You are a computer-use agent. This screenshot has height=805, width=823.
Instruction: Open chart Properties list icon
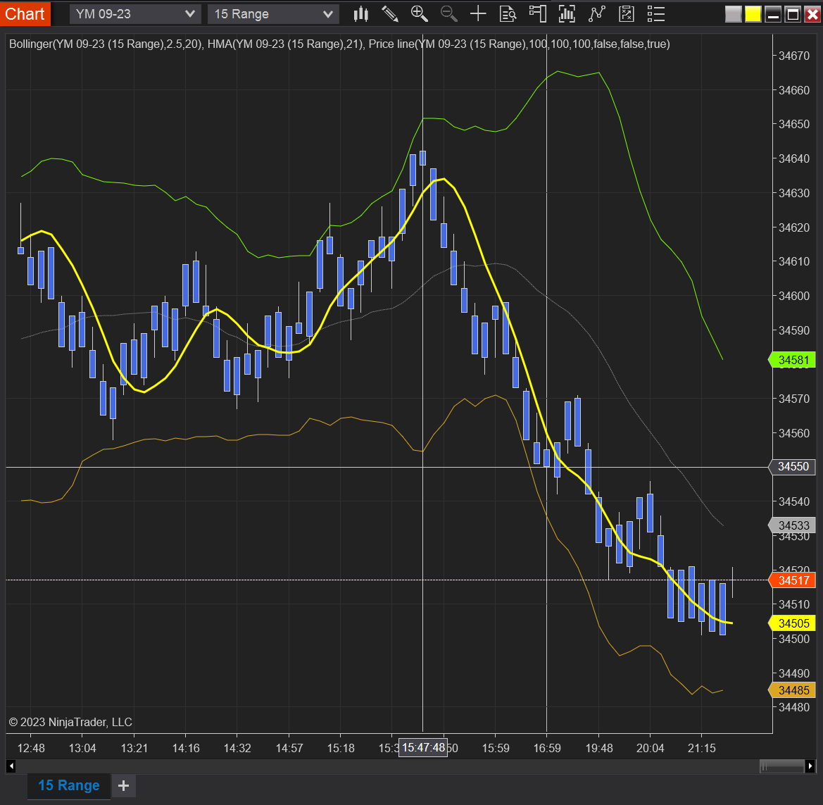point(655,13)
